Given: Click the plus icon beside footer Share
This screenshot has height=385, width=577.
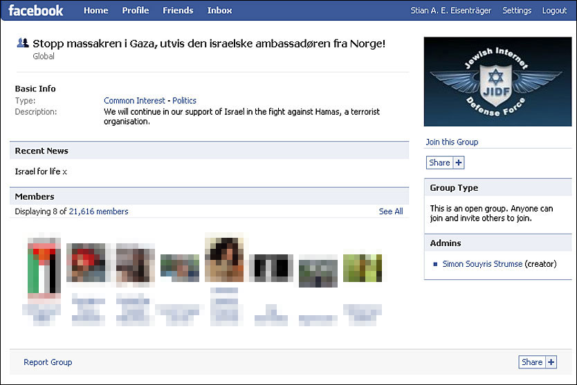Looking at the screenshot, I should coord(551,361).
